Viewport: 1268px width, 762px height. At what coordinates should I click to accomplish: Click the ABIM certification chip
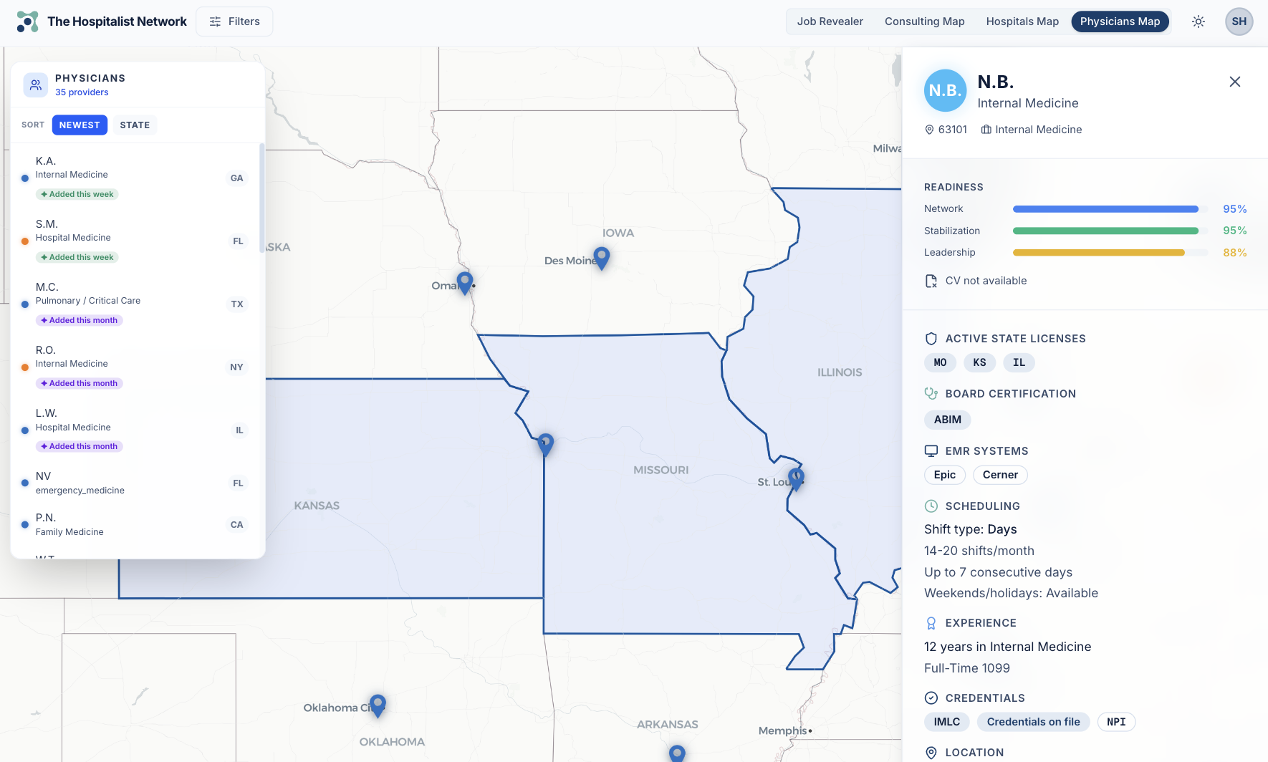(x=947, y=420)
